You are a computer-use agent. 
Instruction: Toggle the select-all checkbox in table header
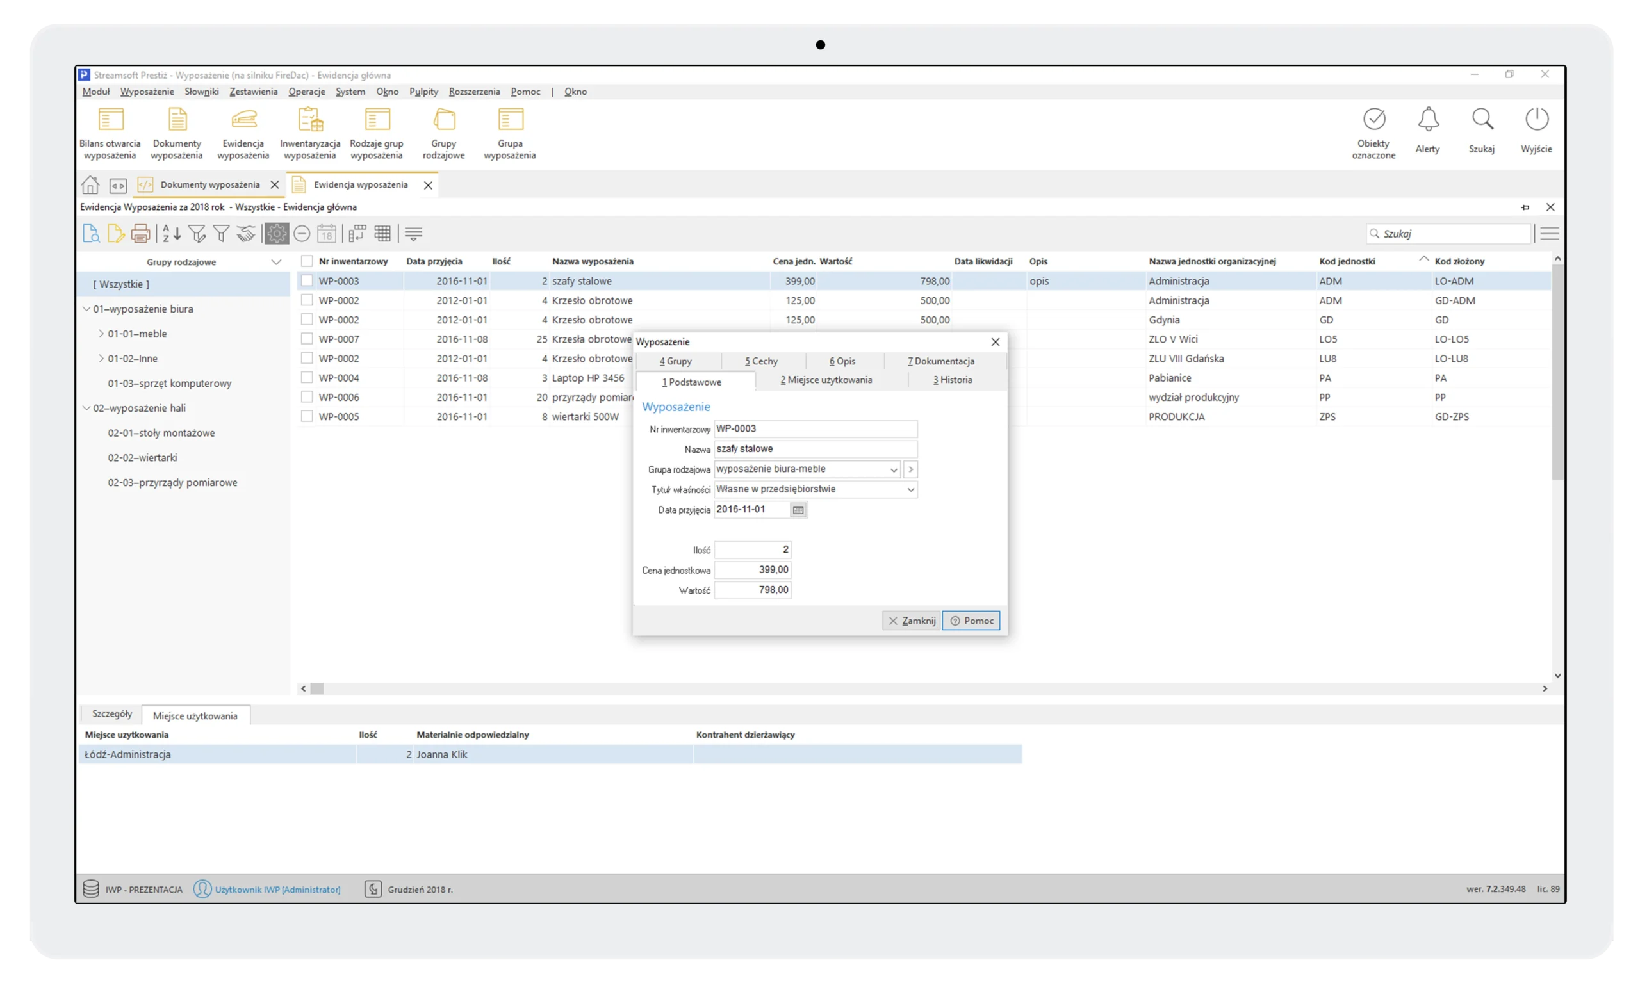[x=307, y=261]
